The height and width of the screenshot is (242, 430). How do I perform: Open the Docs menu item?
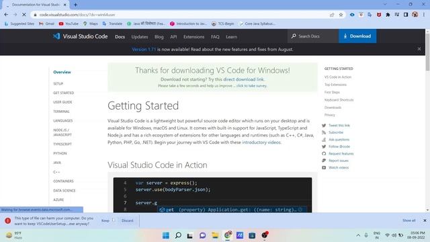(120, 36)
